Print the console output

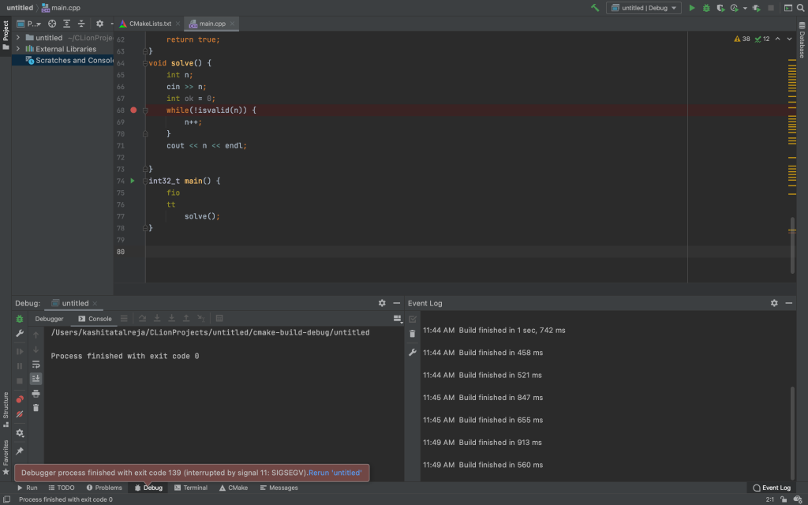click(x=36, y=394)
